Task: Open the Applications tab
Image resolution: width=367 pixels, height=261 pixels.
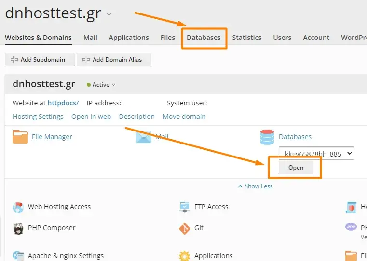Action: (128, 38)
